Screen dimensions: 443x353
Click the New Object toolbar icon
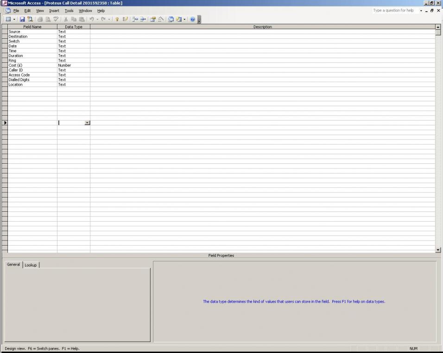[179, 19]
